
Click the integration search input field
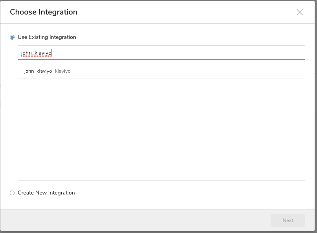tap(161, 53)
